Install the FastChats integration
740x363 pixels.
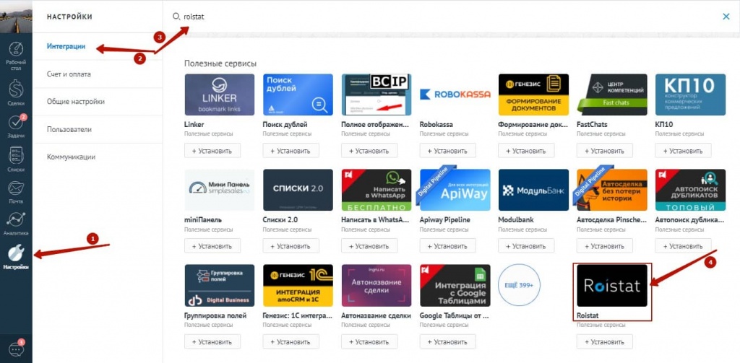click(605, 151)
